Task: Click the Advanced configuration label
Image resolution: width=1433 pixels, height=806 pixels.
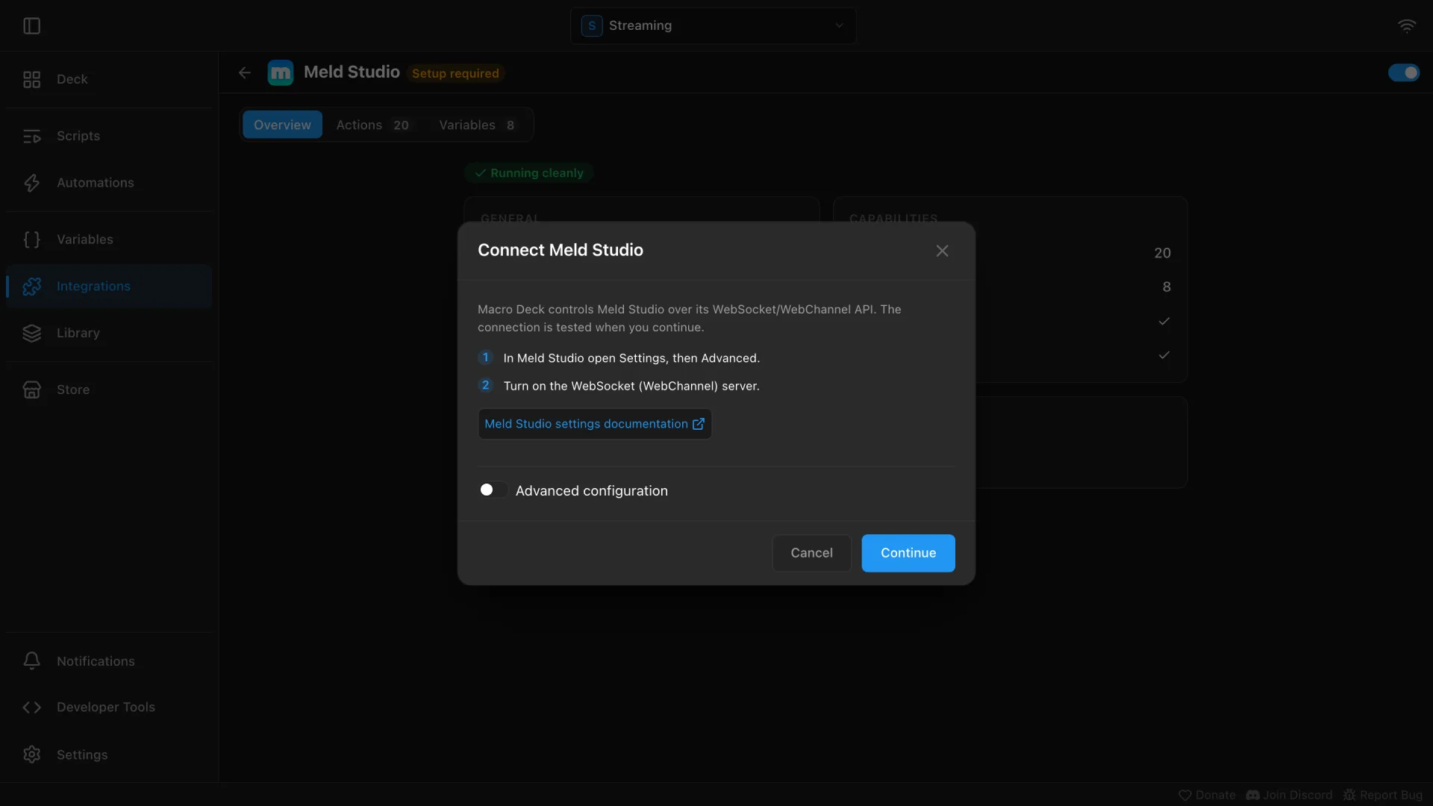Action: 592,491
